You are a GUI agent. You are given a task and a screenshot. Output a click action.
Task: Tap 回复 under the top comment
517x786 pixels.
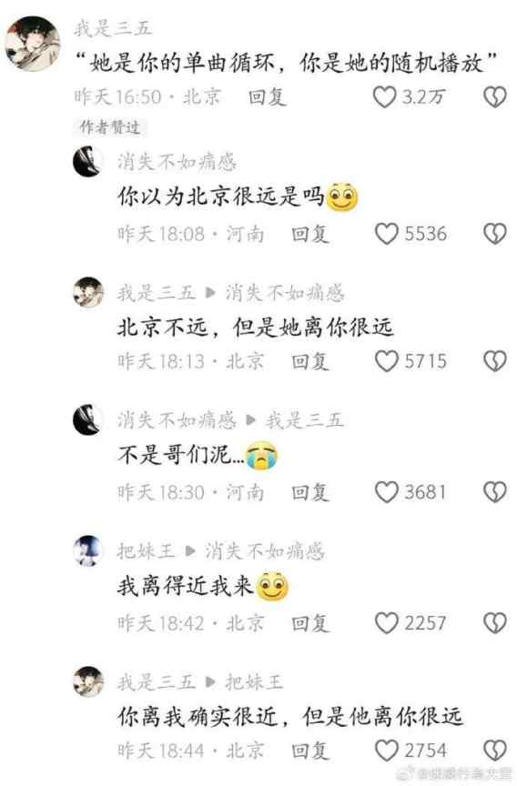click(268, 96)
